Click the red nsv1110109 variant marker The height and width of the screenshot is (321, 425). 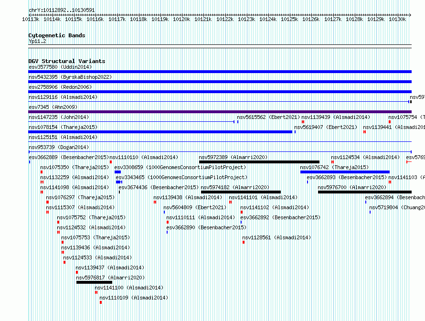(x=101, y=302)
